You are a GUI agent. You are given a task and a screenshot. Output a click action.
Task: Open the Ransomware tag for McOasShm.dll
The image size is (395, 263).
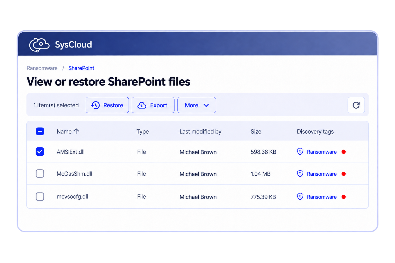click(322, 174)
